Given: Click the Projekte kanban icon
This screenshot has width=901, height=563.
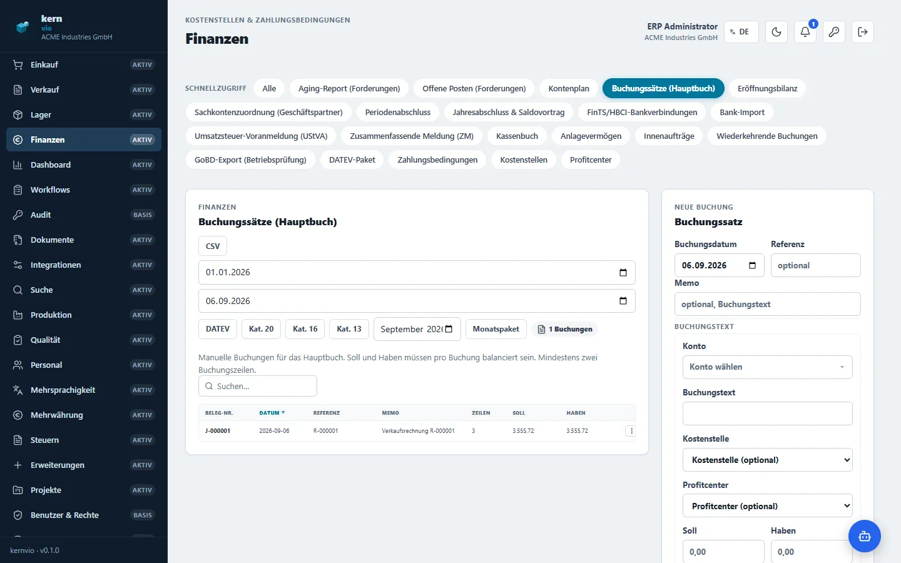Looking at the screenshot, I should point(18,490).
